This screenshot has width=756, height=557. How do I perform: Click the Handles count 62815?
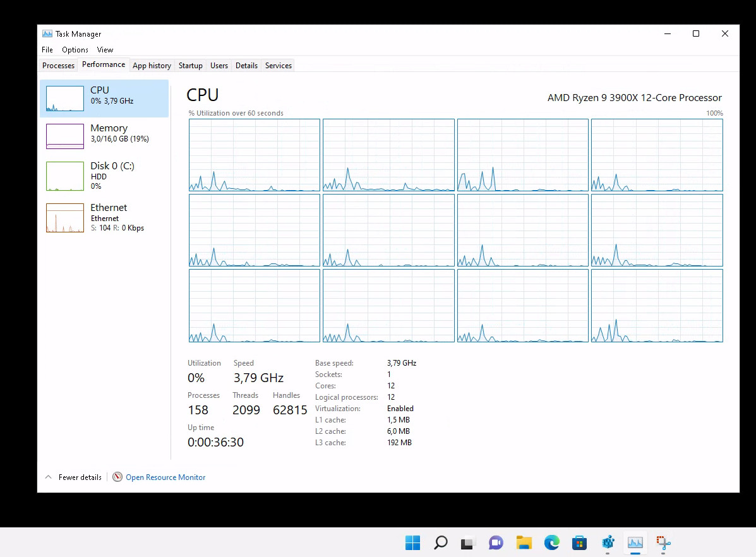tap(290, 410)
